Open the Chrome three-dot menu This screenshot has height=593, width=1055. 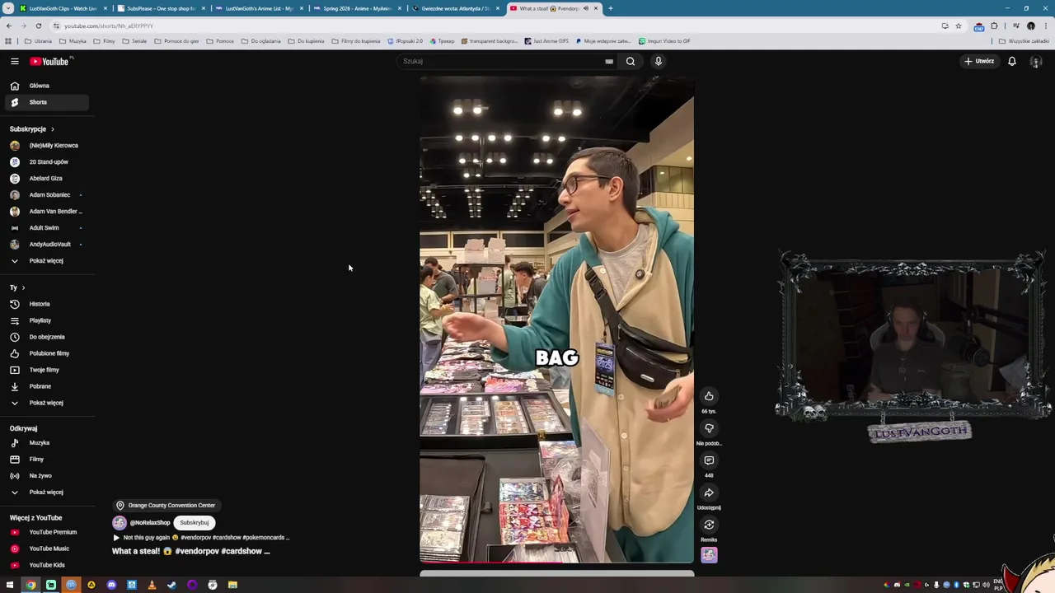[1044, 26]
